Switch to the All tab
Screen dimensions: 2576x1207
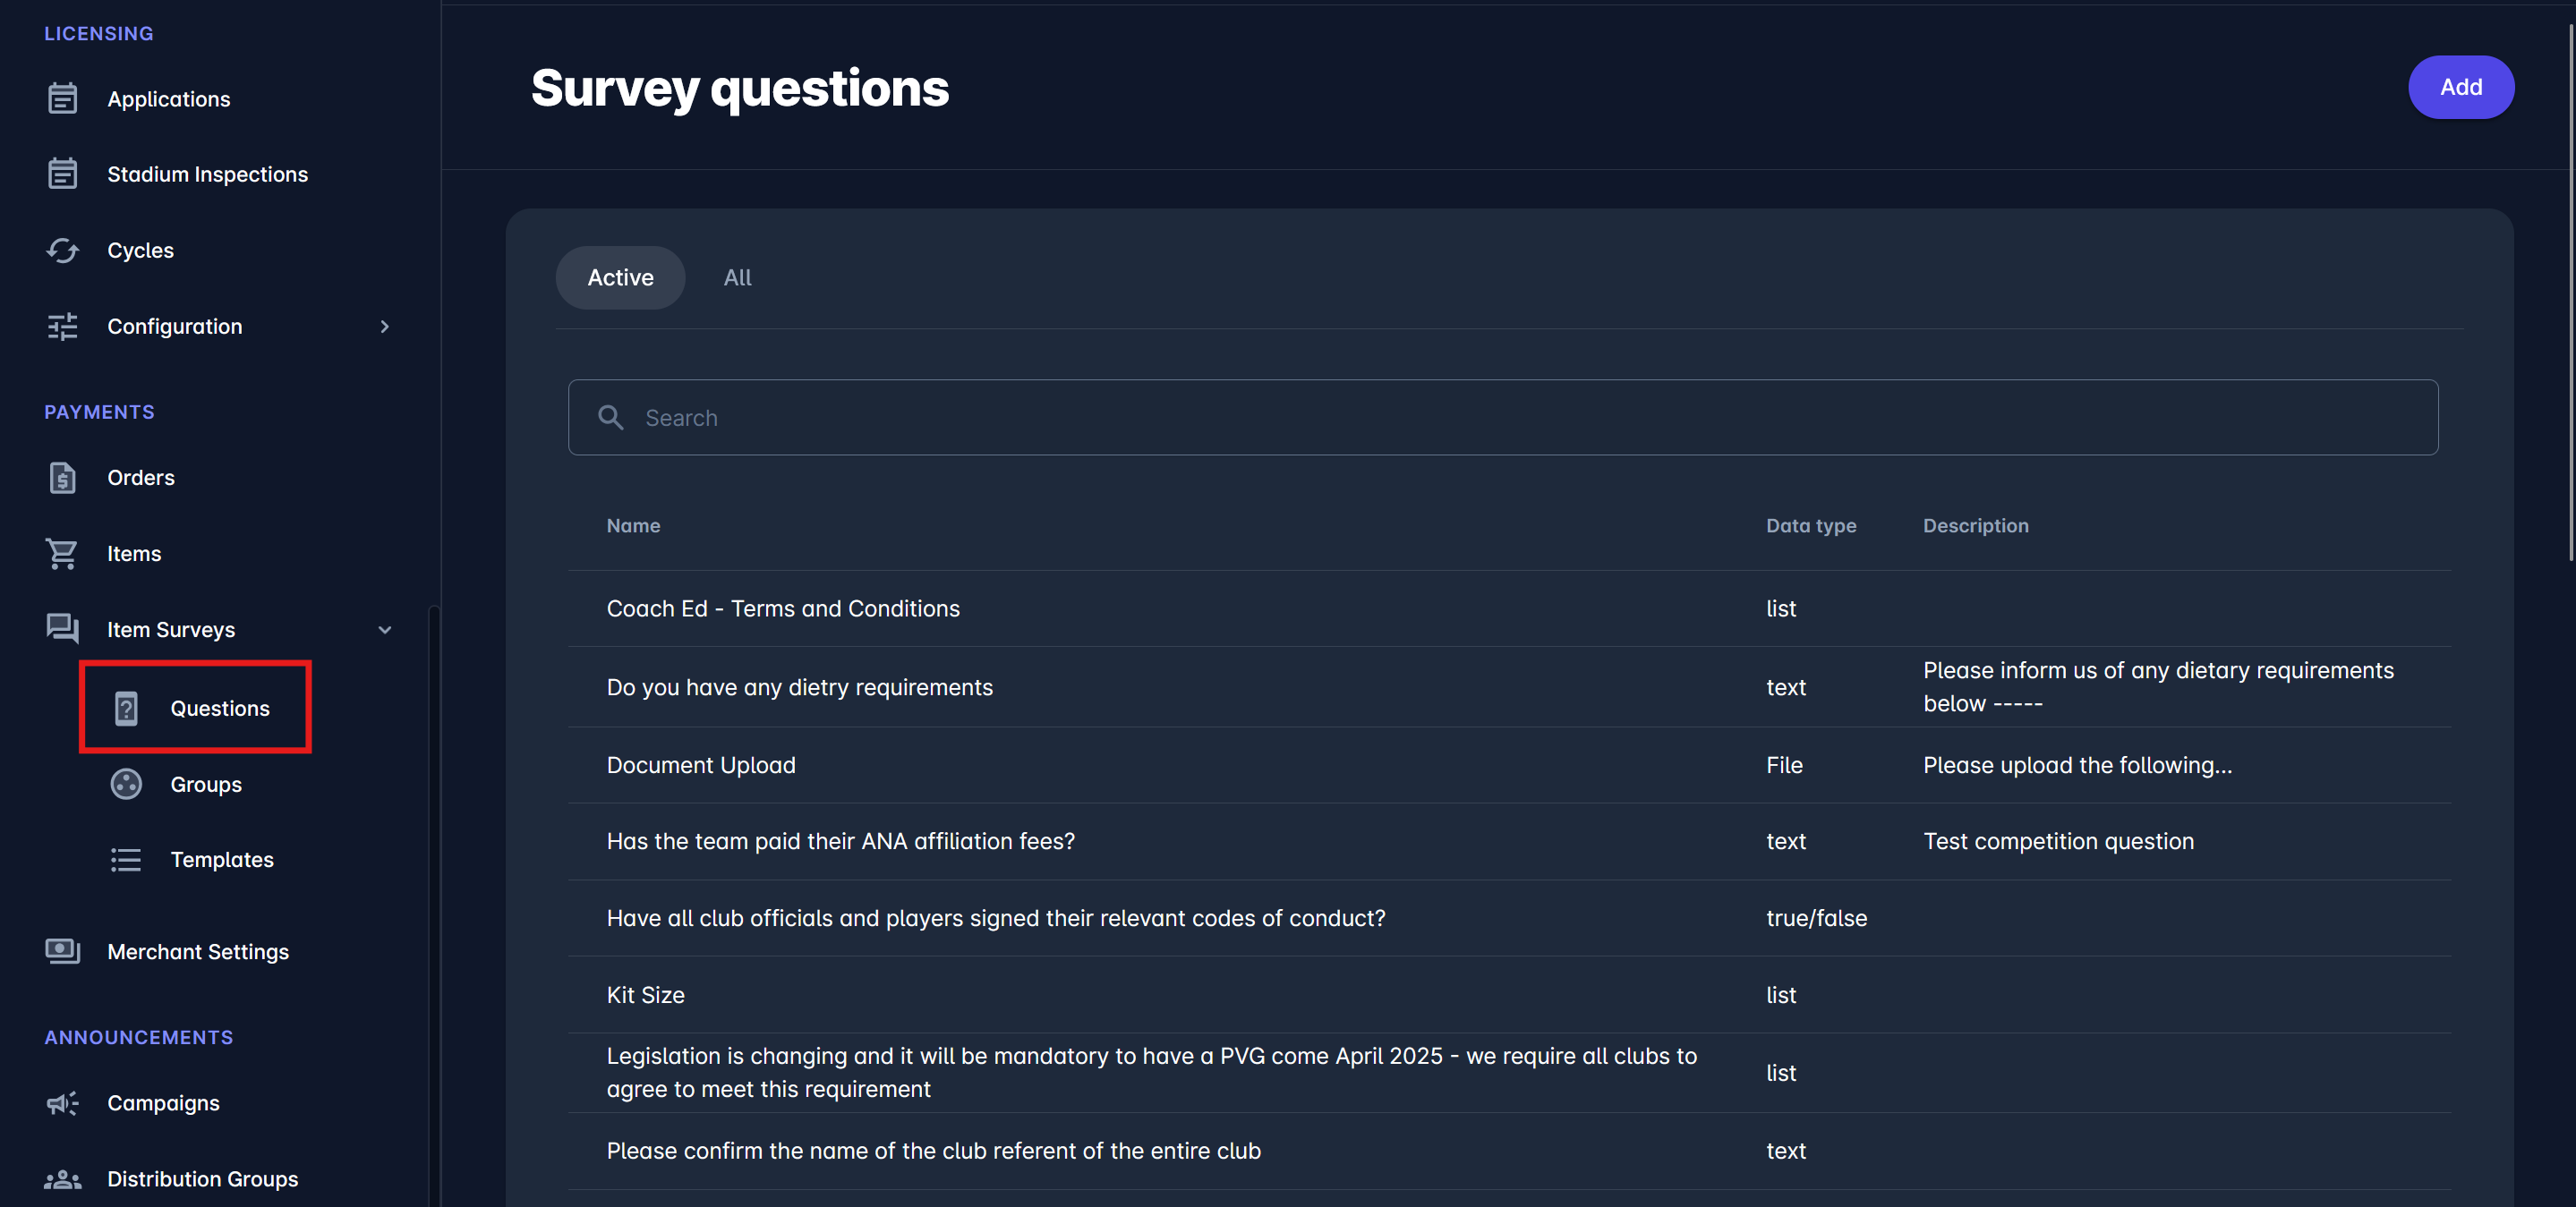pos(737,278)
